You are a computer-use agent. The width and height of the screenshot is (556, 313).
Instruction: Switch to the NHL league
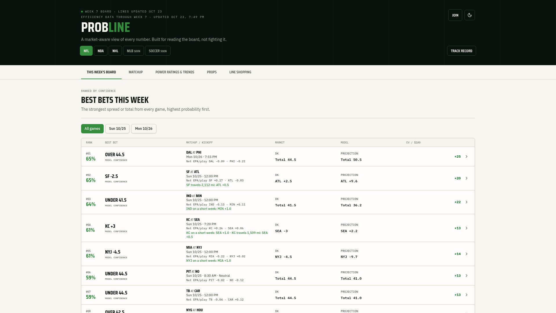(x=115, y=51)
